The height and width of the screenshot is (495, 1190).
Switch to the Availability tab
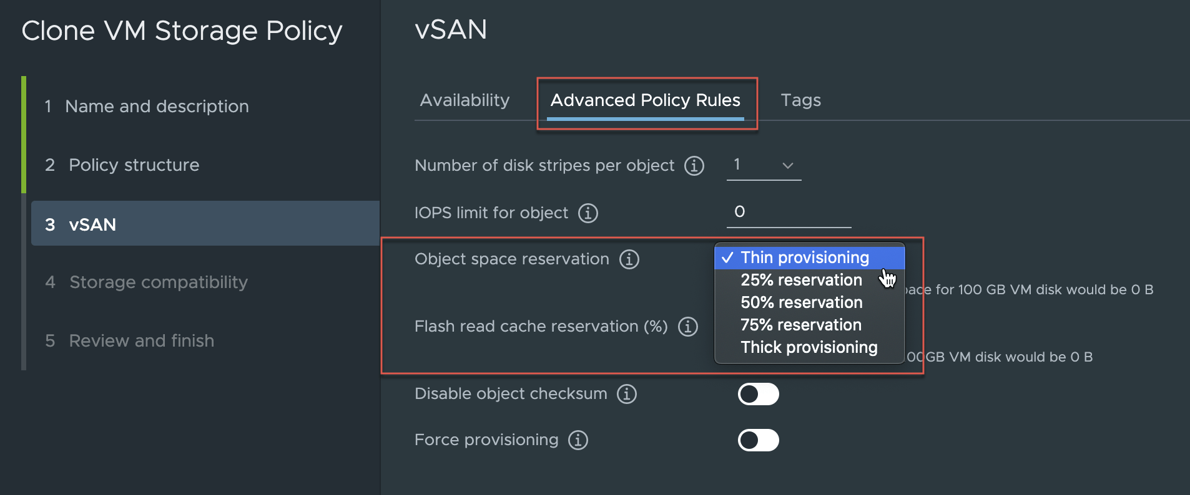(465, 100)
